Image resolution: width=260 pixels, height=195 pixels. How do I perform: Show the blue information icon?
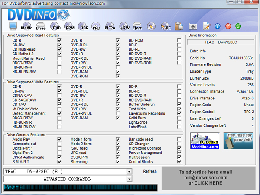218,26
